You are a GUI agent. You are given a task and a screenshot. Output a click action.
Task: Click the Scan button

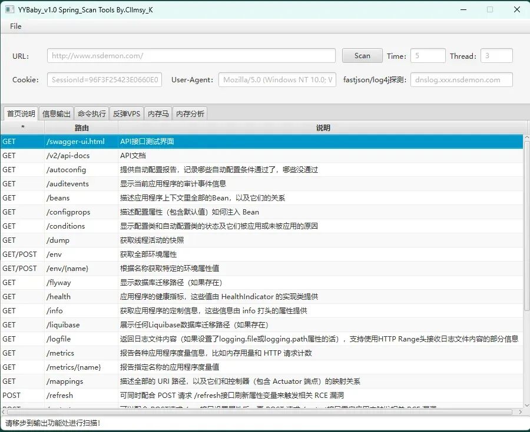pos(362,56)
